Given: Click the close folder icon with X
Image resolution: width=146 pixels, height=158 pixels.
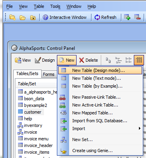Looking at the screenshot, I should click(x=33, y=17).
